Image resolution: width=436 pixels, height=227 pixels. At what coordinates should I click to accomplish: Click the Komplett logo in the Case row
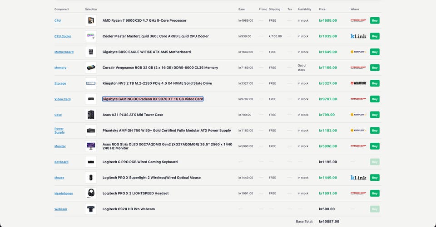coord(358,115)
